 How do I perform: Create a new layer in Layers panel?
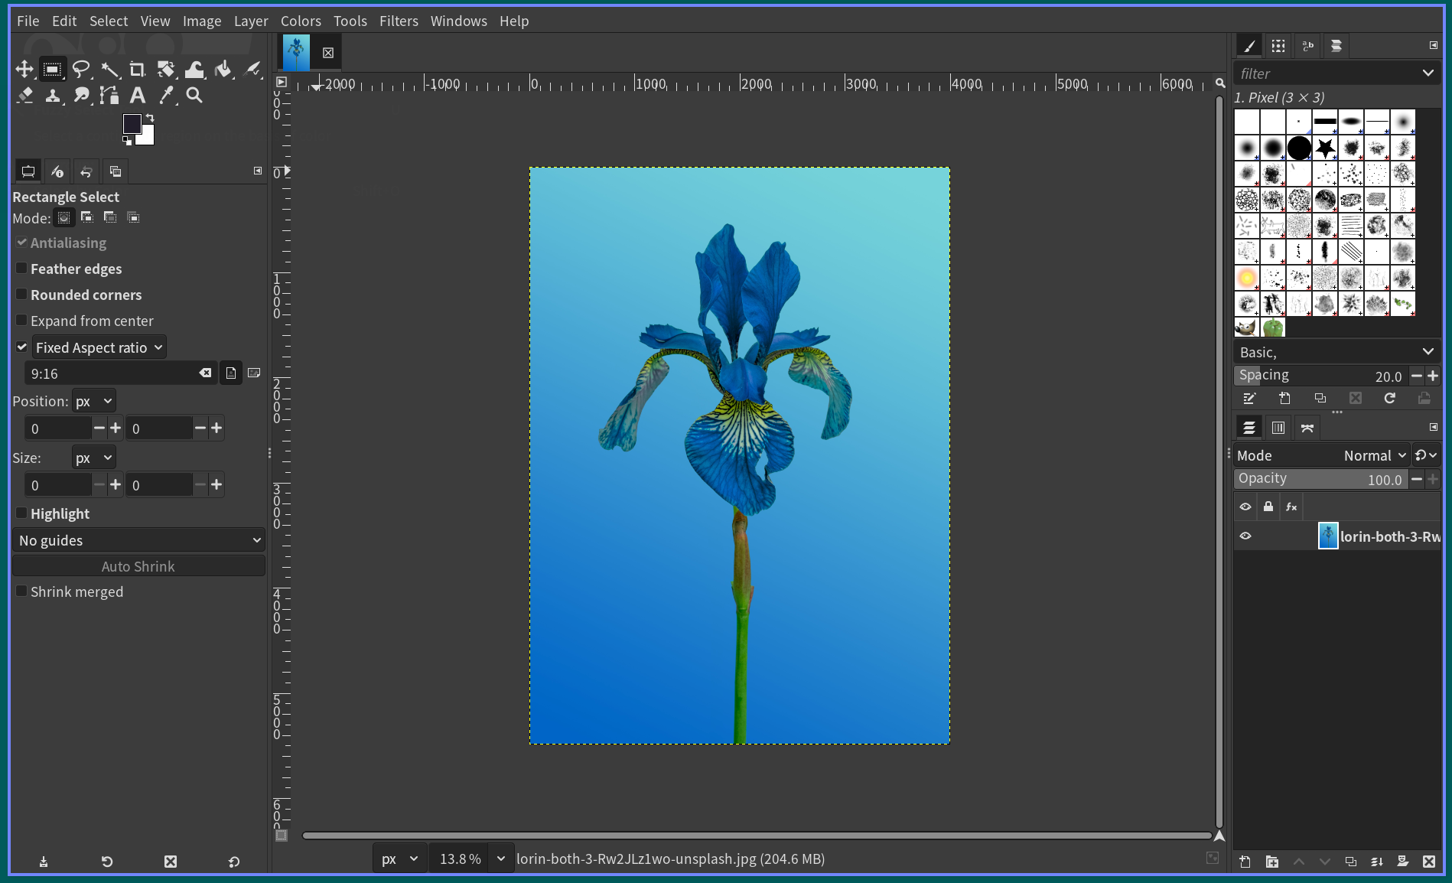pyautogui.click(x=1245, y=862)
